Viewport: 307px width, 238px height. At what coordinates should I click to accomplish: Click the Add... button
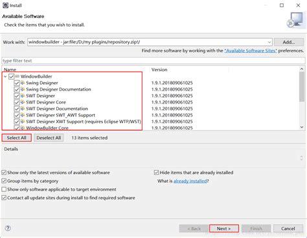click(289, 42)
